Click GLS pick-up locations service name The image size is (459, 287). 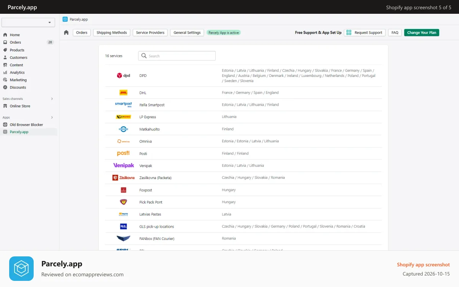[156, 227]
